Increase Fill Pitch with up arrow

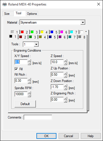pos(29,79)
